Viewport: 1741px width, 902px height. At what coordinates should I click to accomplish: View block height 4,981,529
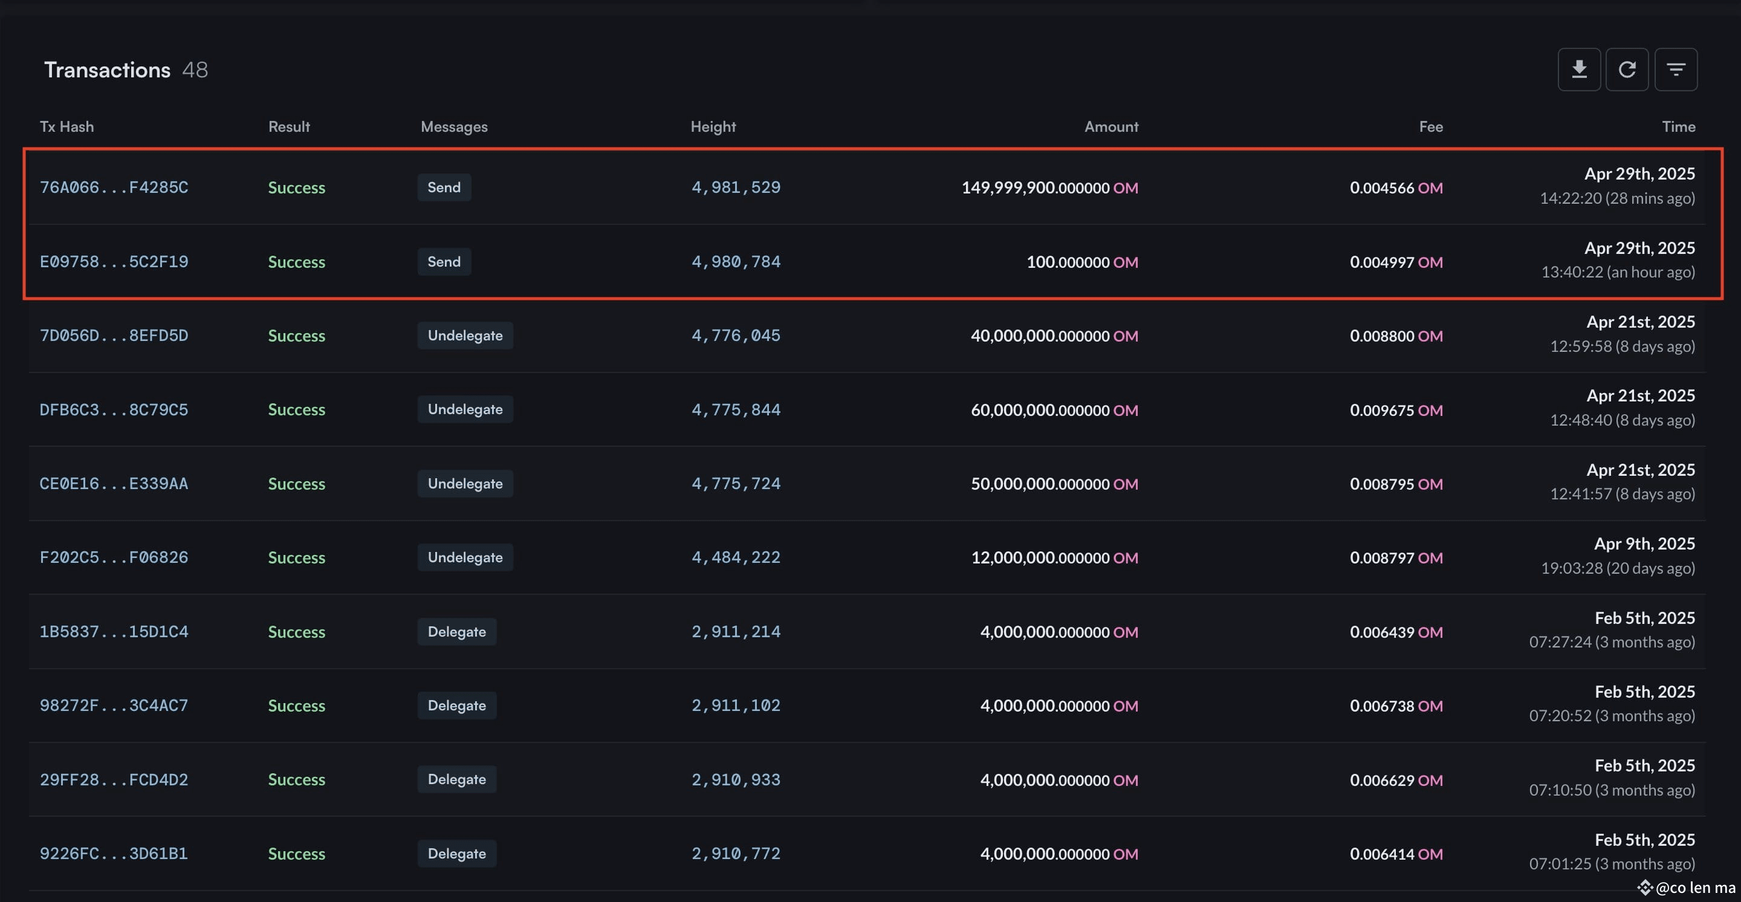(x=735, y=187)
